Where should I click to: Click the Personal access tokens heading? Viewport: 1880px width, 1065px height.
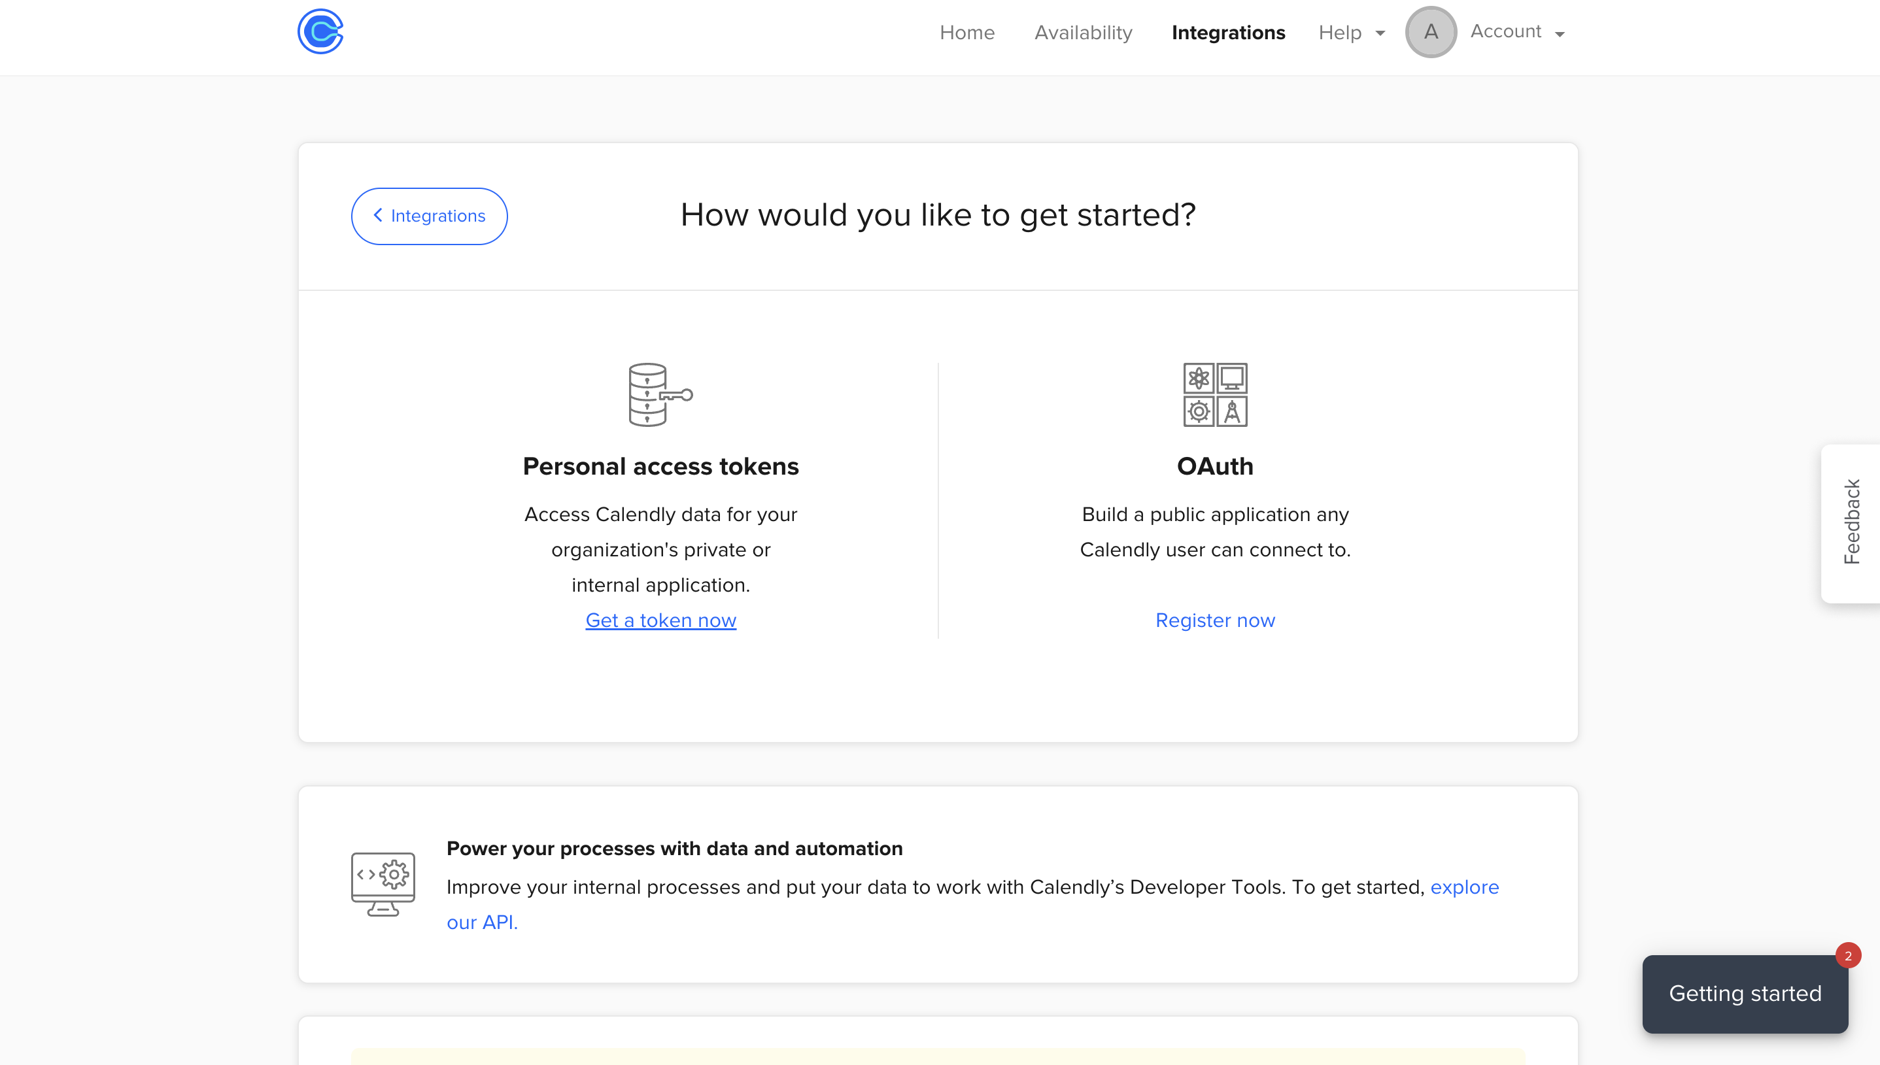(x=660, y=467)
